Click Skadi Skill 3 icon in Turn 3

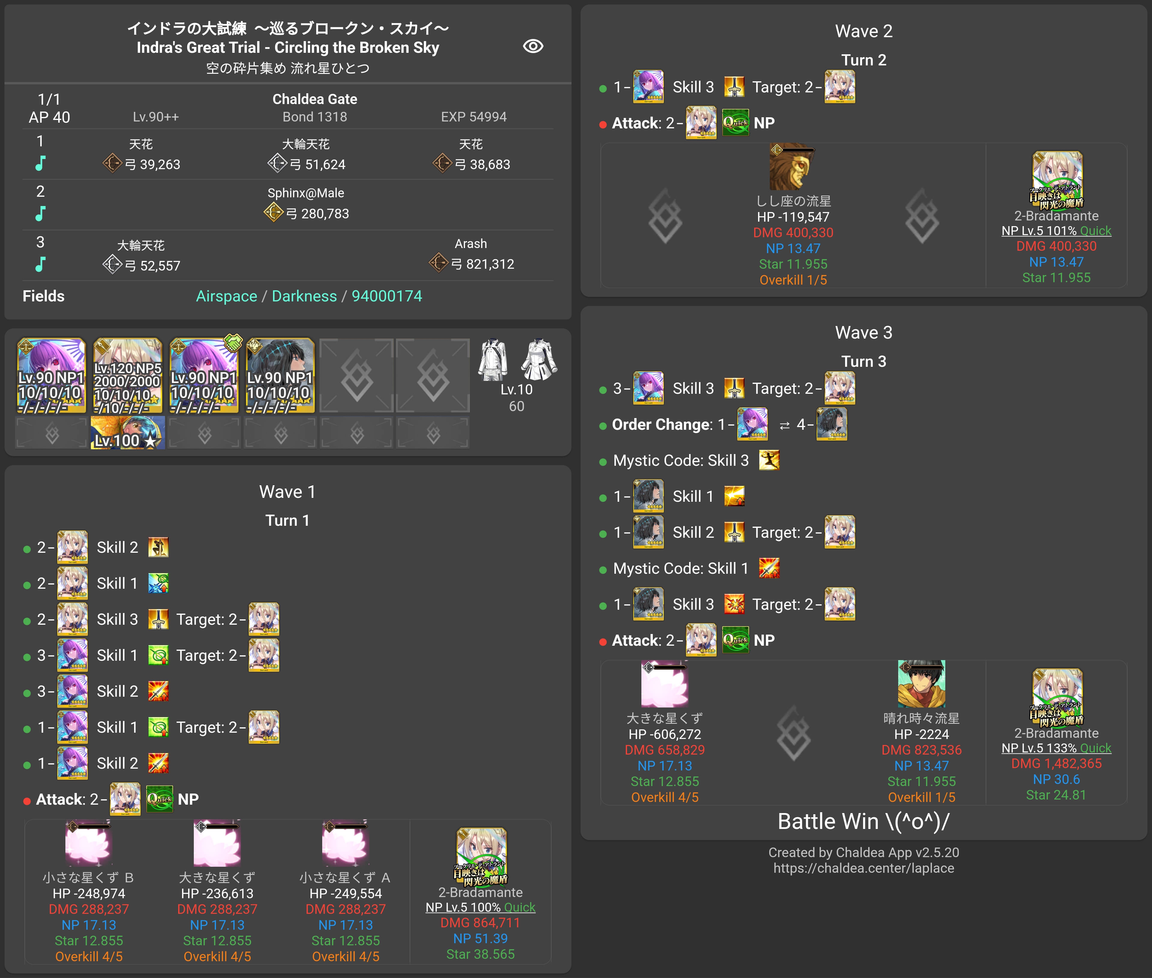[x=734, y=389]
